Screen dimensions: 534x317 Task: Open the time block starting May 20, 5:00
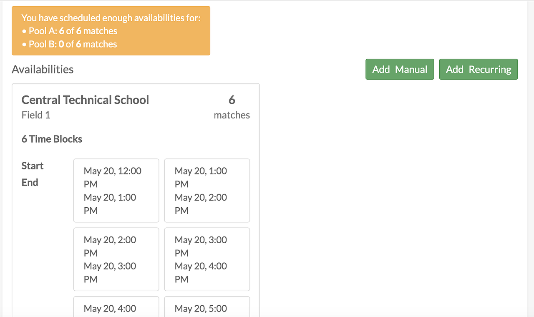[x=207, y=308]
